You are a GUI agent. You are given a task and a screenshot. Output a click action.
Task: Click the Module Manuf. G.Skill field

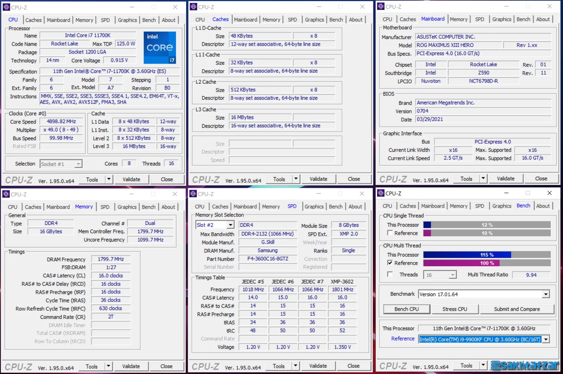pos(268,242)
